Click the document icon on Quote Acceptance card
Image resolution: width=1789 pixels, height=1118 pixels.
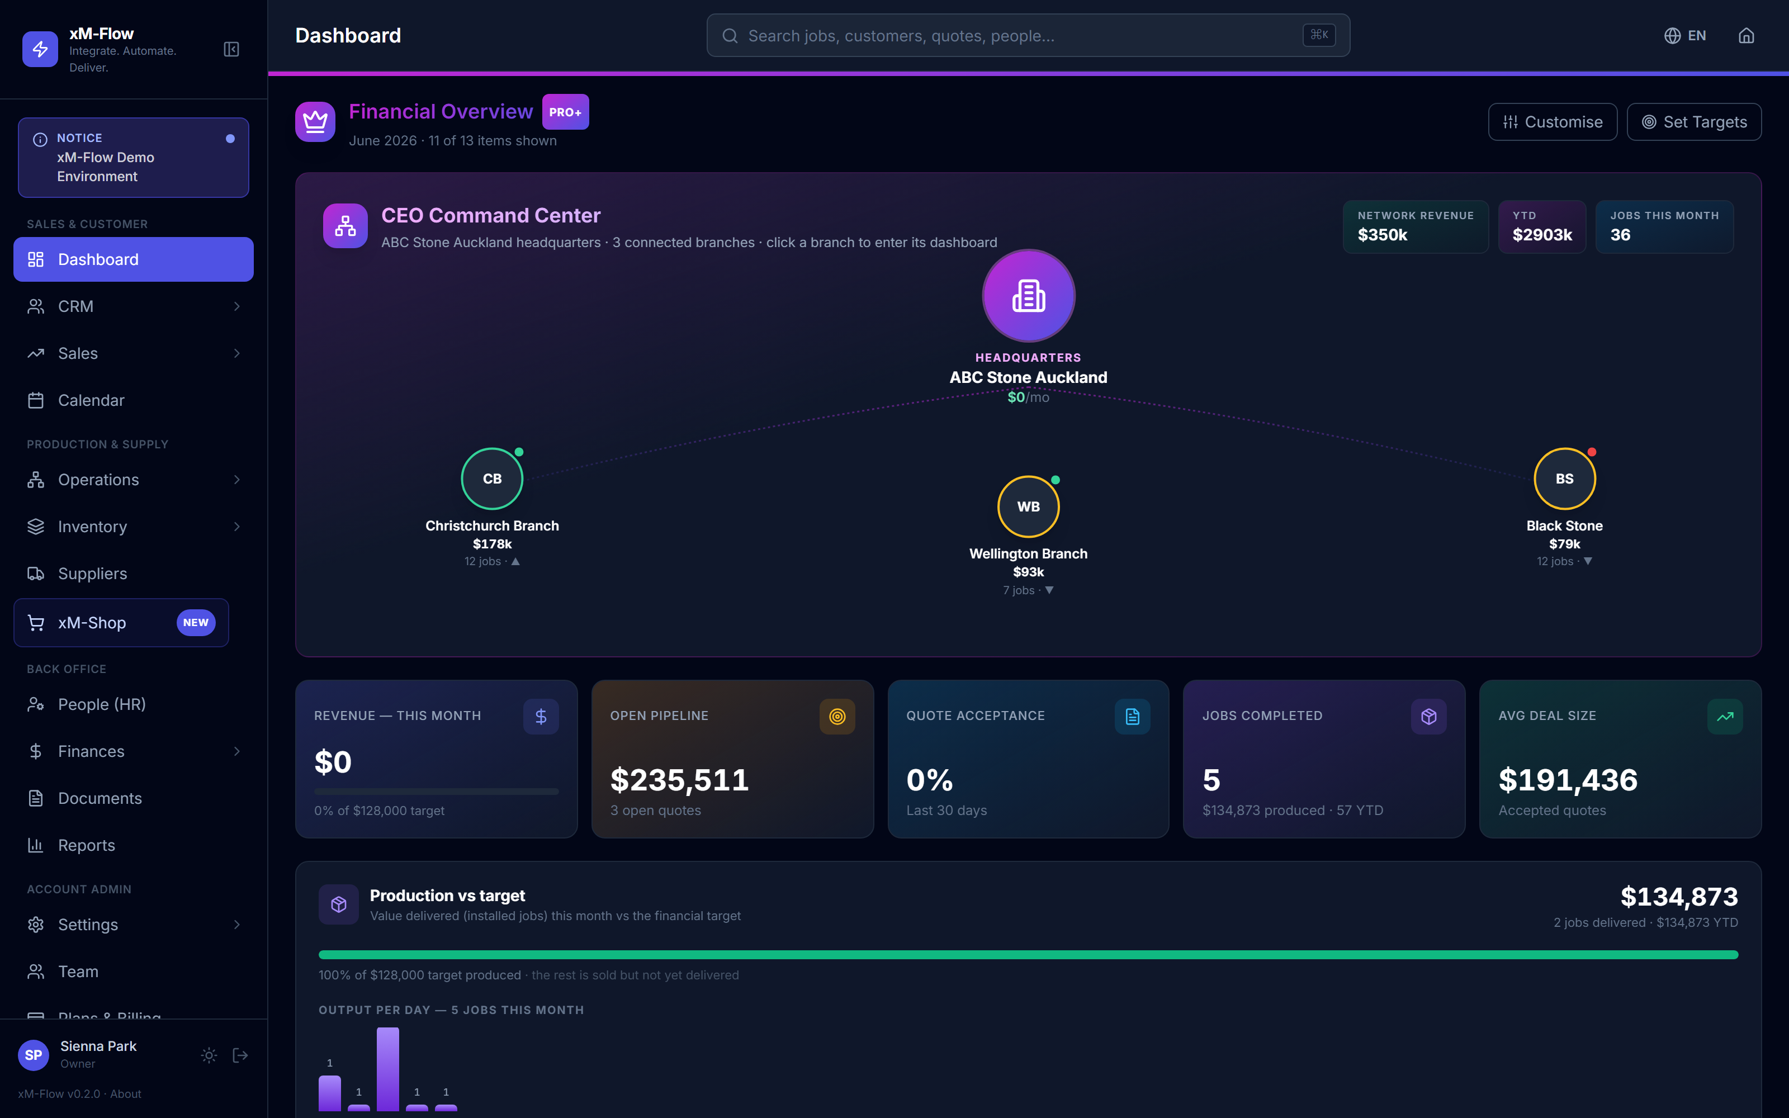[1133, 717]
